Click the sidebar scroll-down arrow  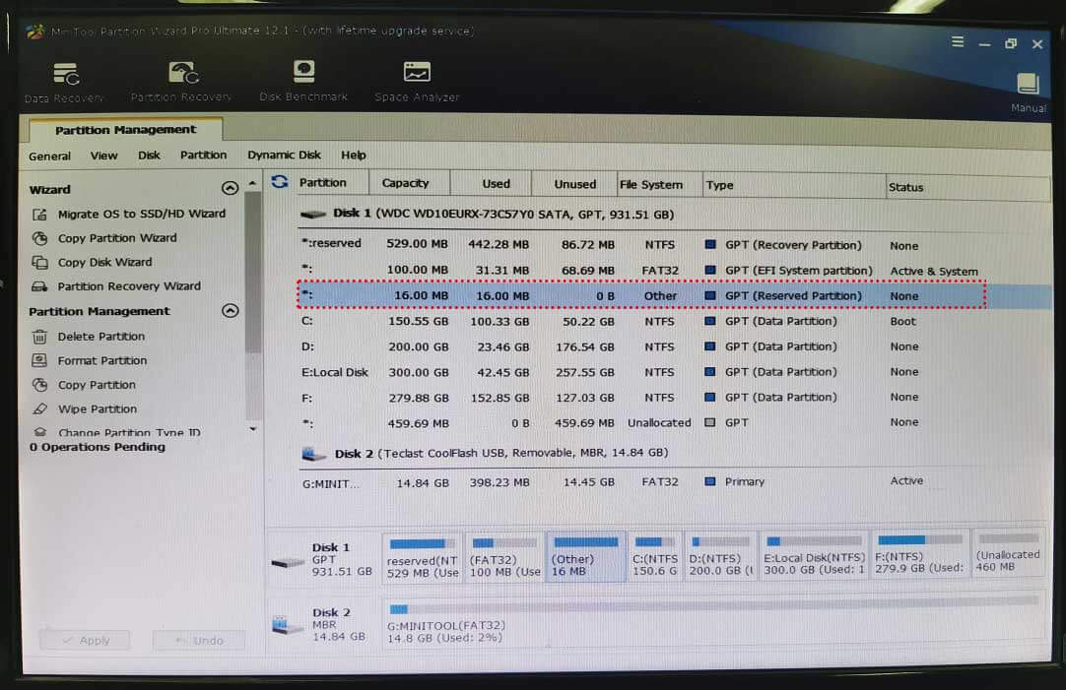[x=252, y=430]
